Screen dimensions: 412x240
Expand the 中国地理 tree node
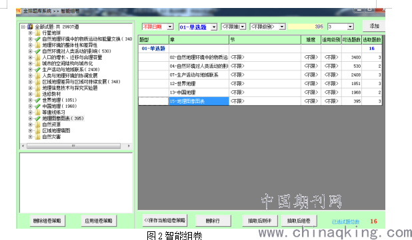coord(30,106)
